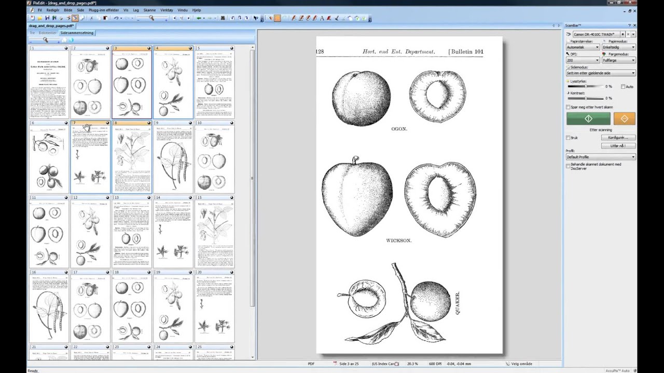This screenshot has width=664, height=373.
Task: Click the binoculars search icon
Action: click(x=223, y=18)
